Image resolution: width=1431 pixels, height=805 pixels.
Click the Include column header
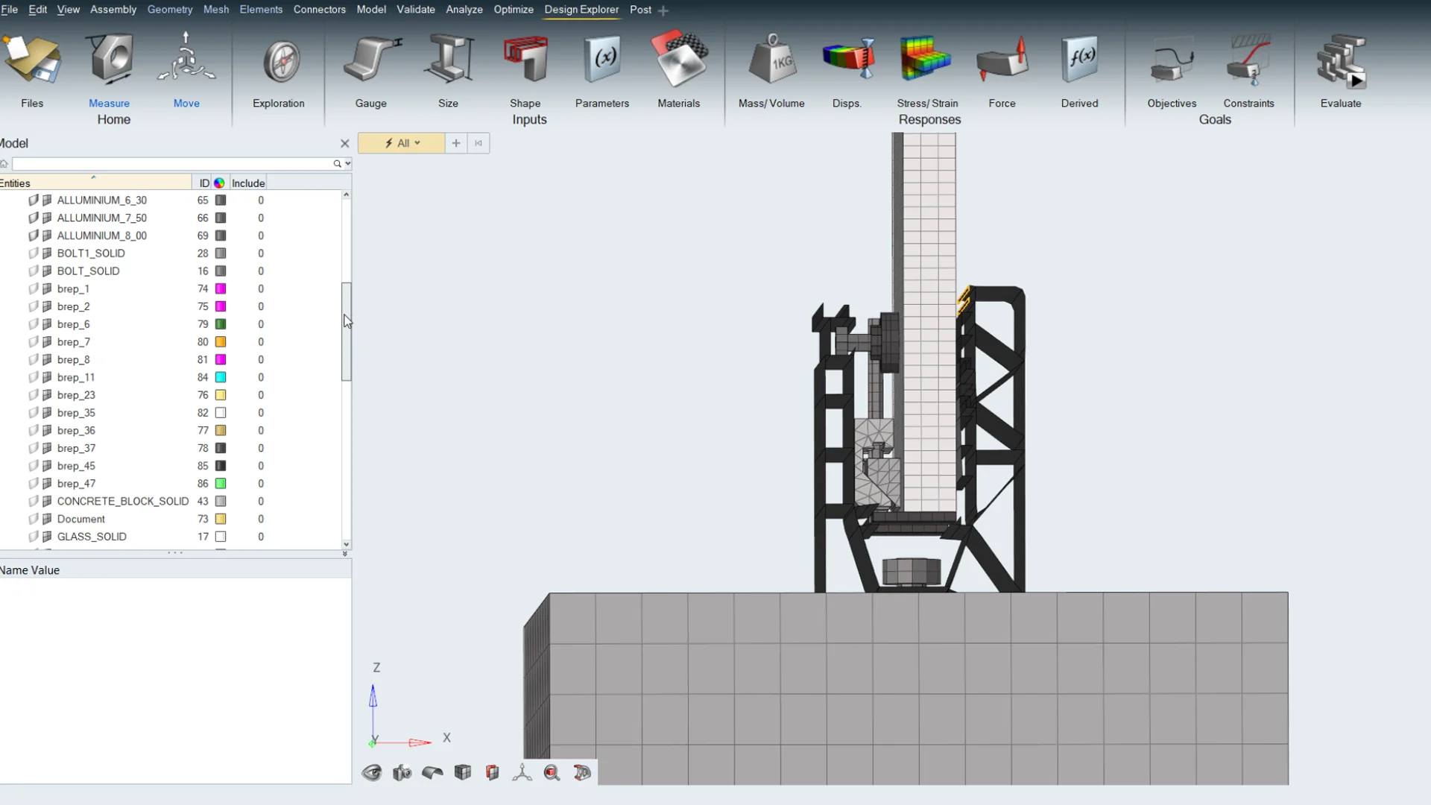point(248,183)
